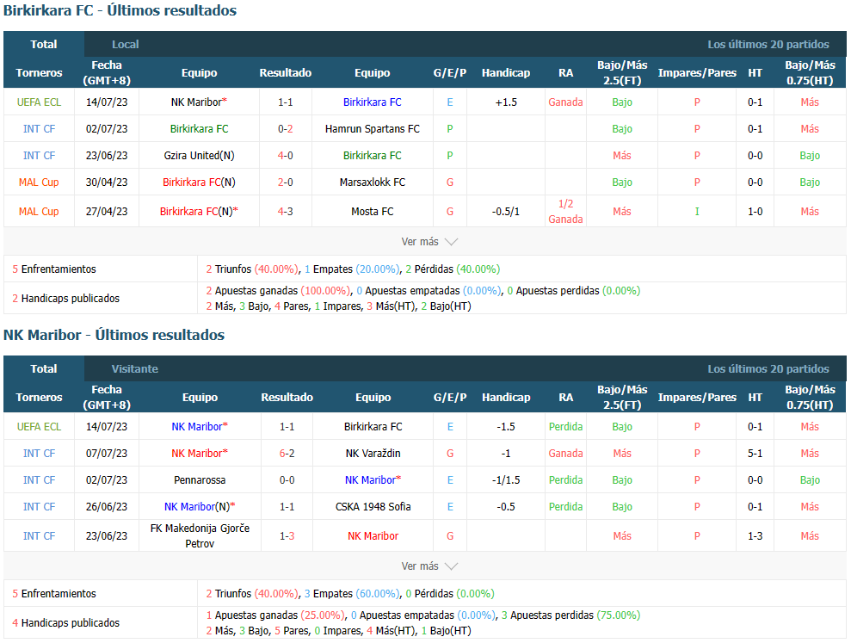851x643 pixels.
Task: Click '2 Handicaps publicados' summary
Action: pyautogui.click(x=65, y=298)
